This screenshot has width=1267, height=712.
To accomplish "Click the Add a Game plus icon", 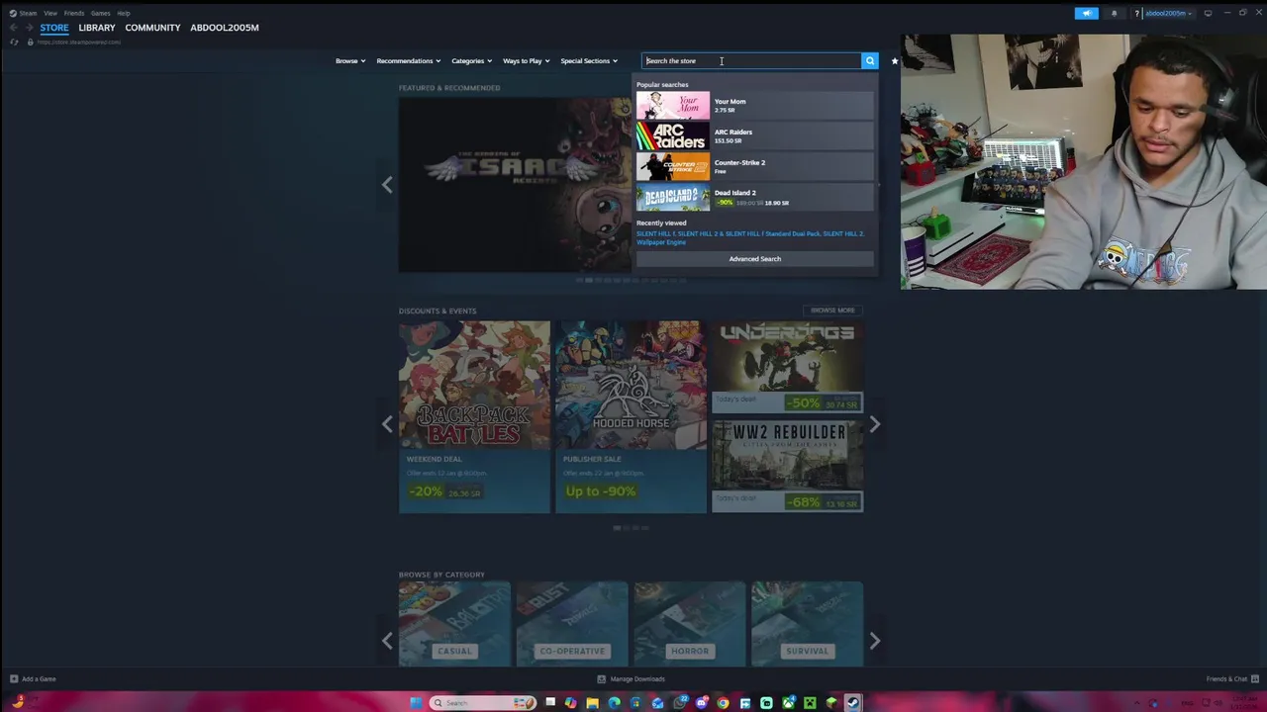I will pos(14,679).
